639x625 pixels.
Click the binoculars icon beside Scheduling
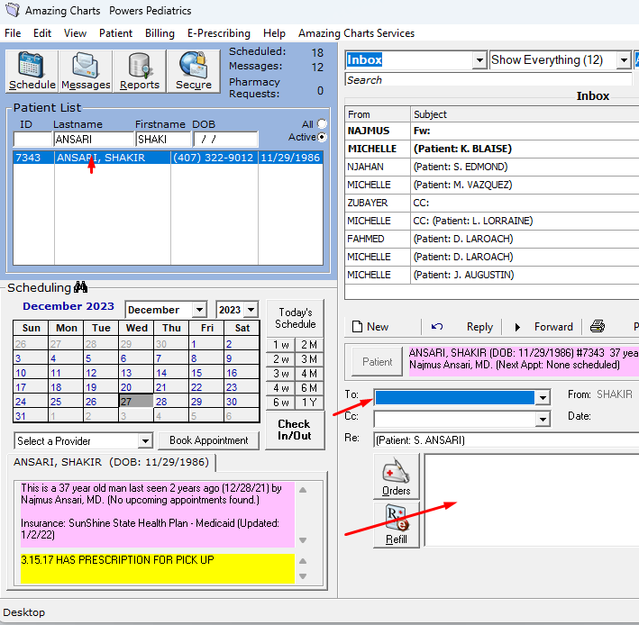pos(81,287)
